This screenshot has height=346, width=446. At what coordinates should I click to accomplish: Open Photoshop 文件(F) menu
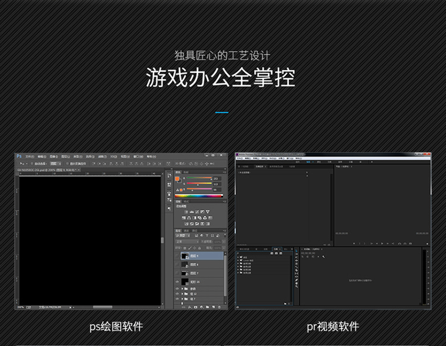pyautogui.click(x=30, y=156)
